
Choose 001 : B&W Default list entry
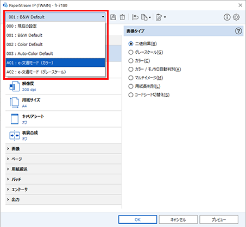pyautogui.click(x=55, y=35)
